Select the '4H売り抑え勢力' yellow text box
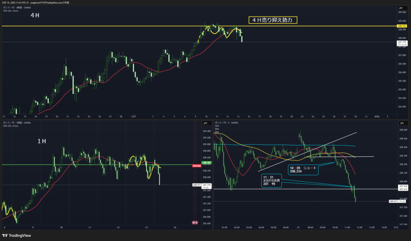 tap(273, 20)
